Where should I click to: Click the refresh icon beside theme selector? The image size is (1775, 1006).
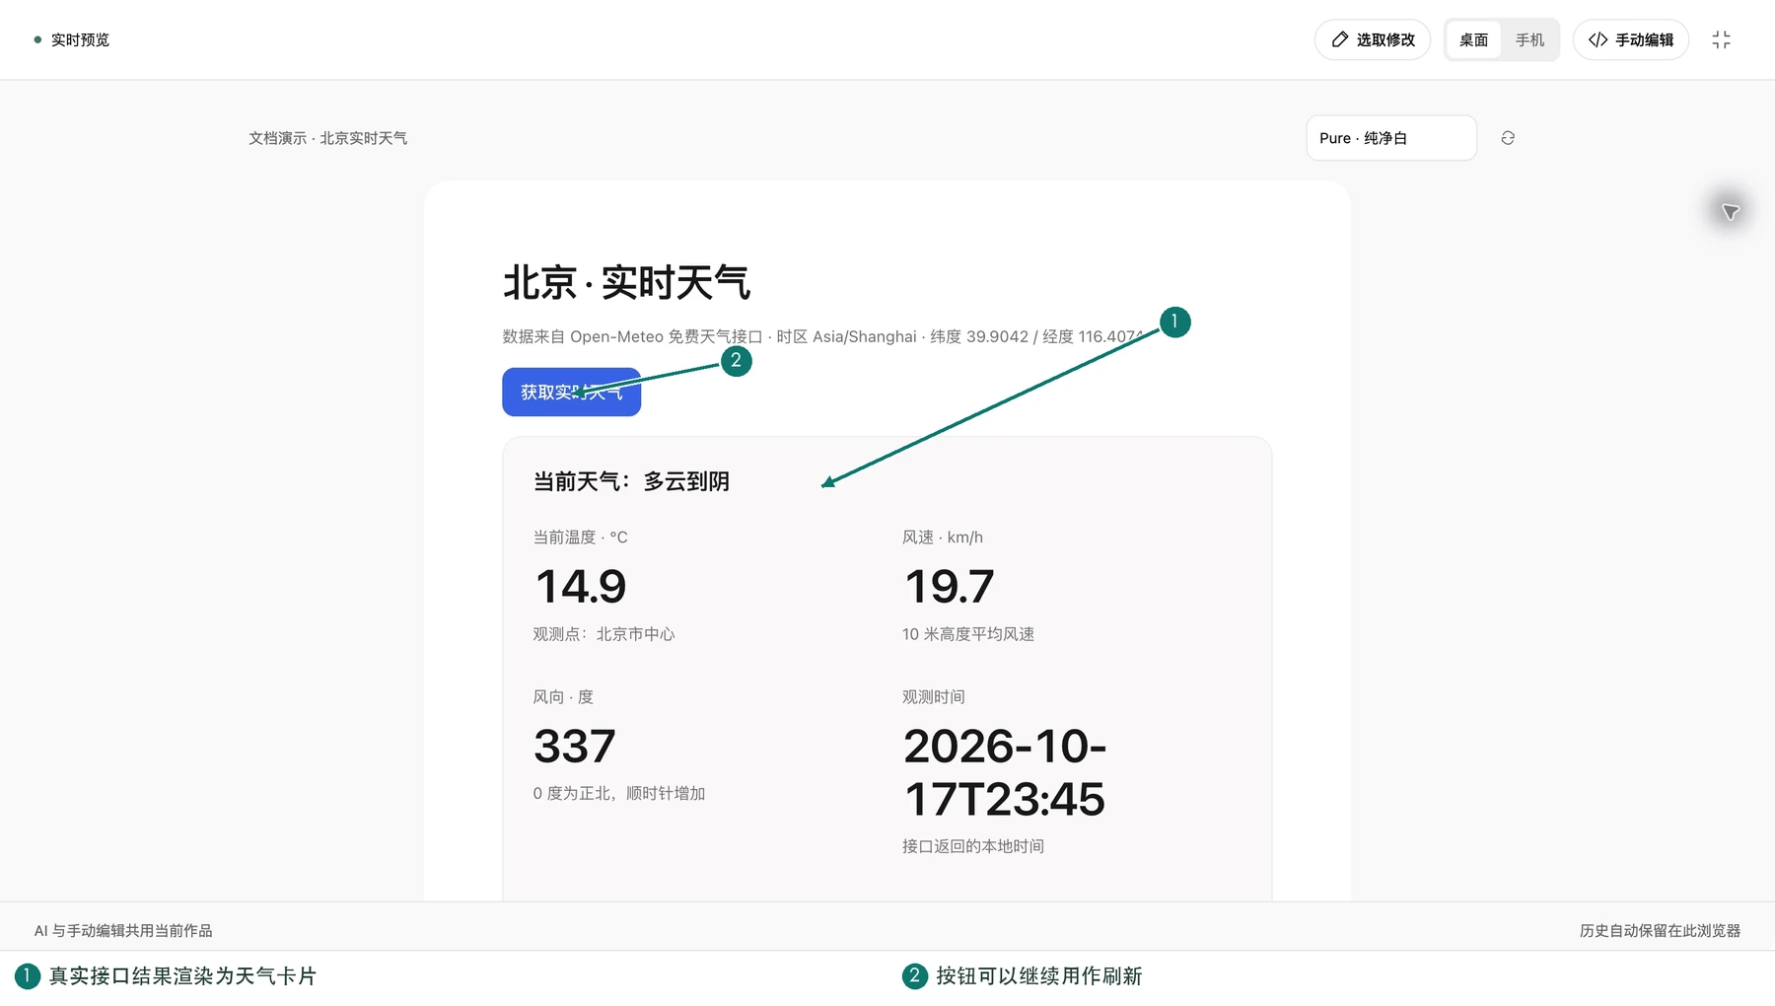click(1508, 138)
